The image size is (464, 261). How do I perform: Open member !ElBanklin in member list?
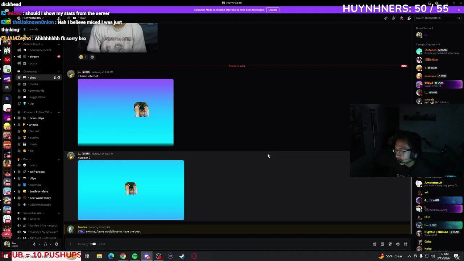[x=439, y=60]
